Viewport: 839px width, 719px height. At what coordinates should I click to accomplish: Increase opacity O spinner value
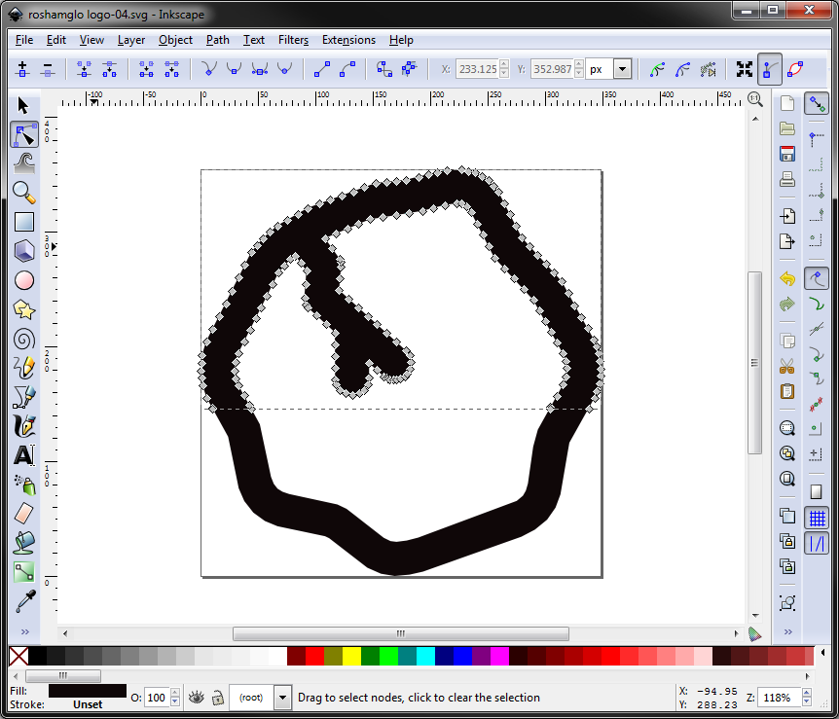click(x=174, y=693)
